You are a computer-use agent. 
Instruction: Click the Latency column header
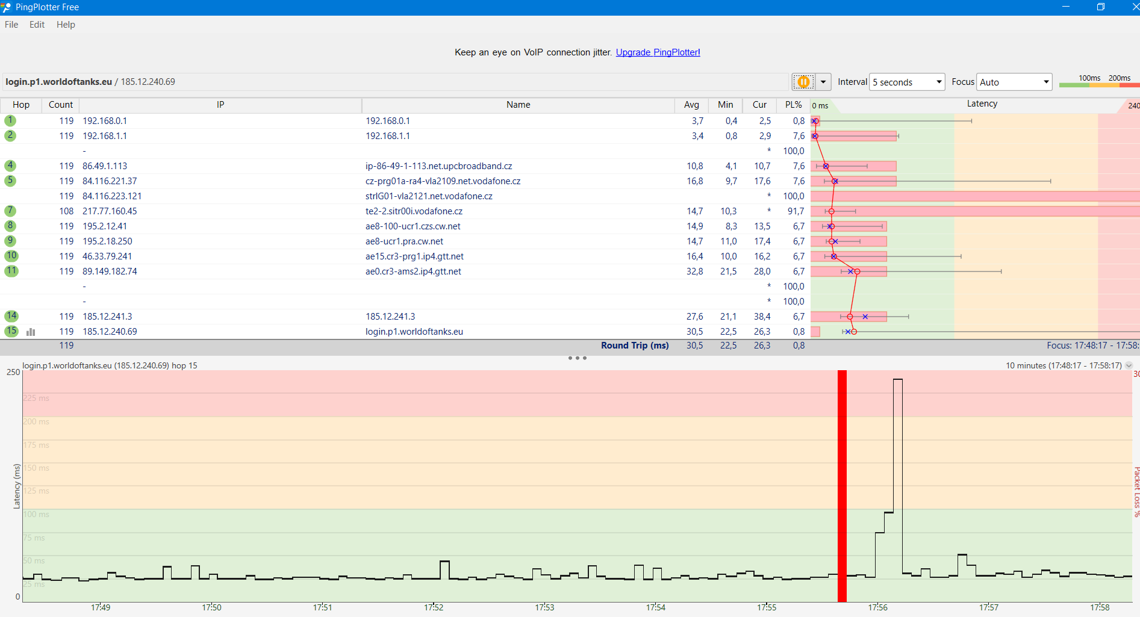[982, 104]
